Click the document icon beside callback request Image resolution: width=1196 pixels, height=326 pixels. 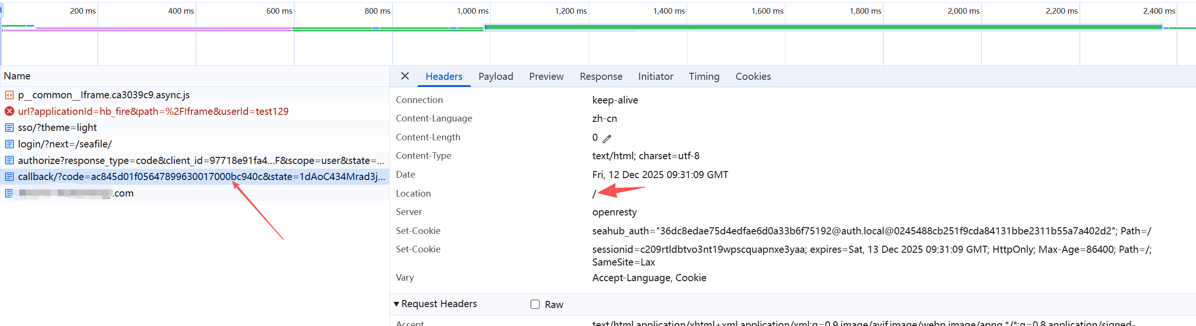9,177
